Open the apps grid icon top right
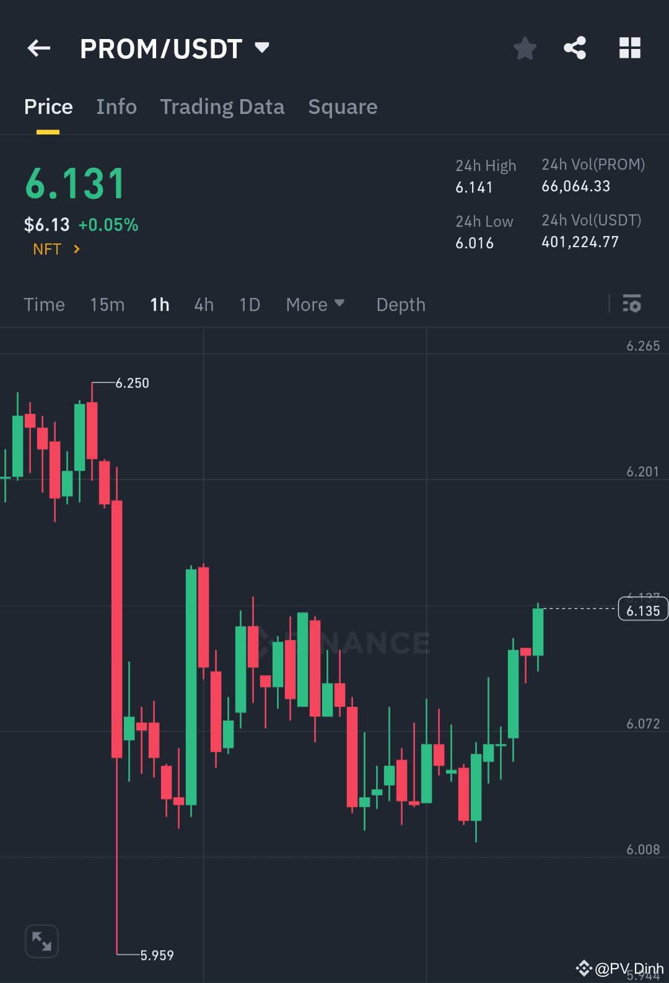 pos(629,48)
